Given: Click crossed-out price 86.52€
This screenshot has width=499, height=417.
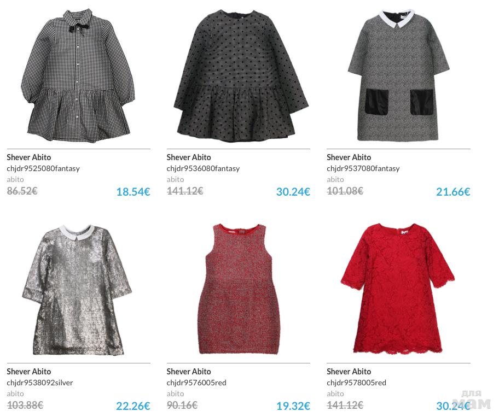Looking at the screenshot, I should [x=22, y=191].
